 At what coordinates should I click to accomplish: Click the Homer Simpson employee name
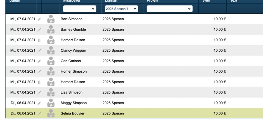[x=73, y=72]
